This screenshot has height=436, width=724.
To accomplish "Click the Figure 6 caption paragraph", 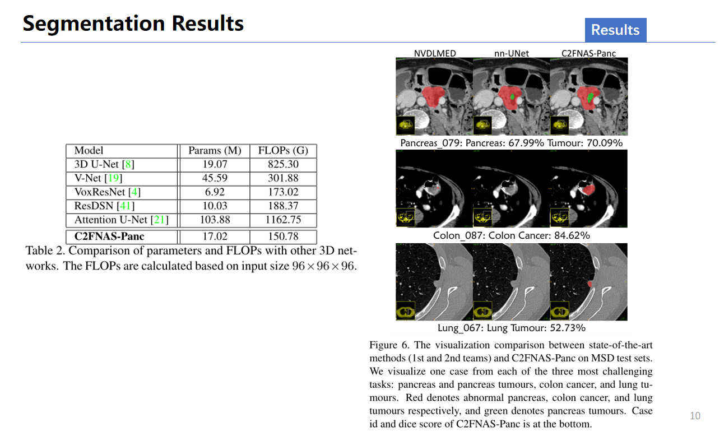I will click(x=511, y=384).
